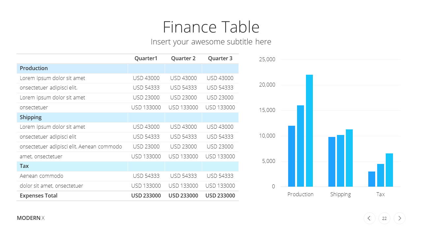422x237 pixels.
Task: Select the Aenean commodo table row
Action: tap(128, 176)
